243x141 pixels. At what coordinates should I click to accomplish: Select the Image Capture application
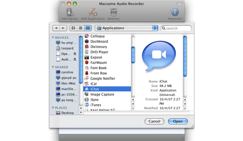(107, 94)
